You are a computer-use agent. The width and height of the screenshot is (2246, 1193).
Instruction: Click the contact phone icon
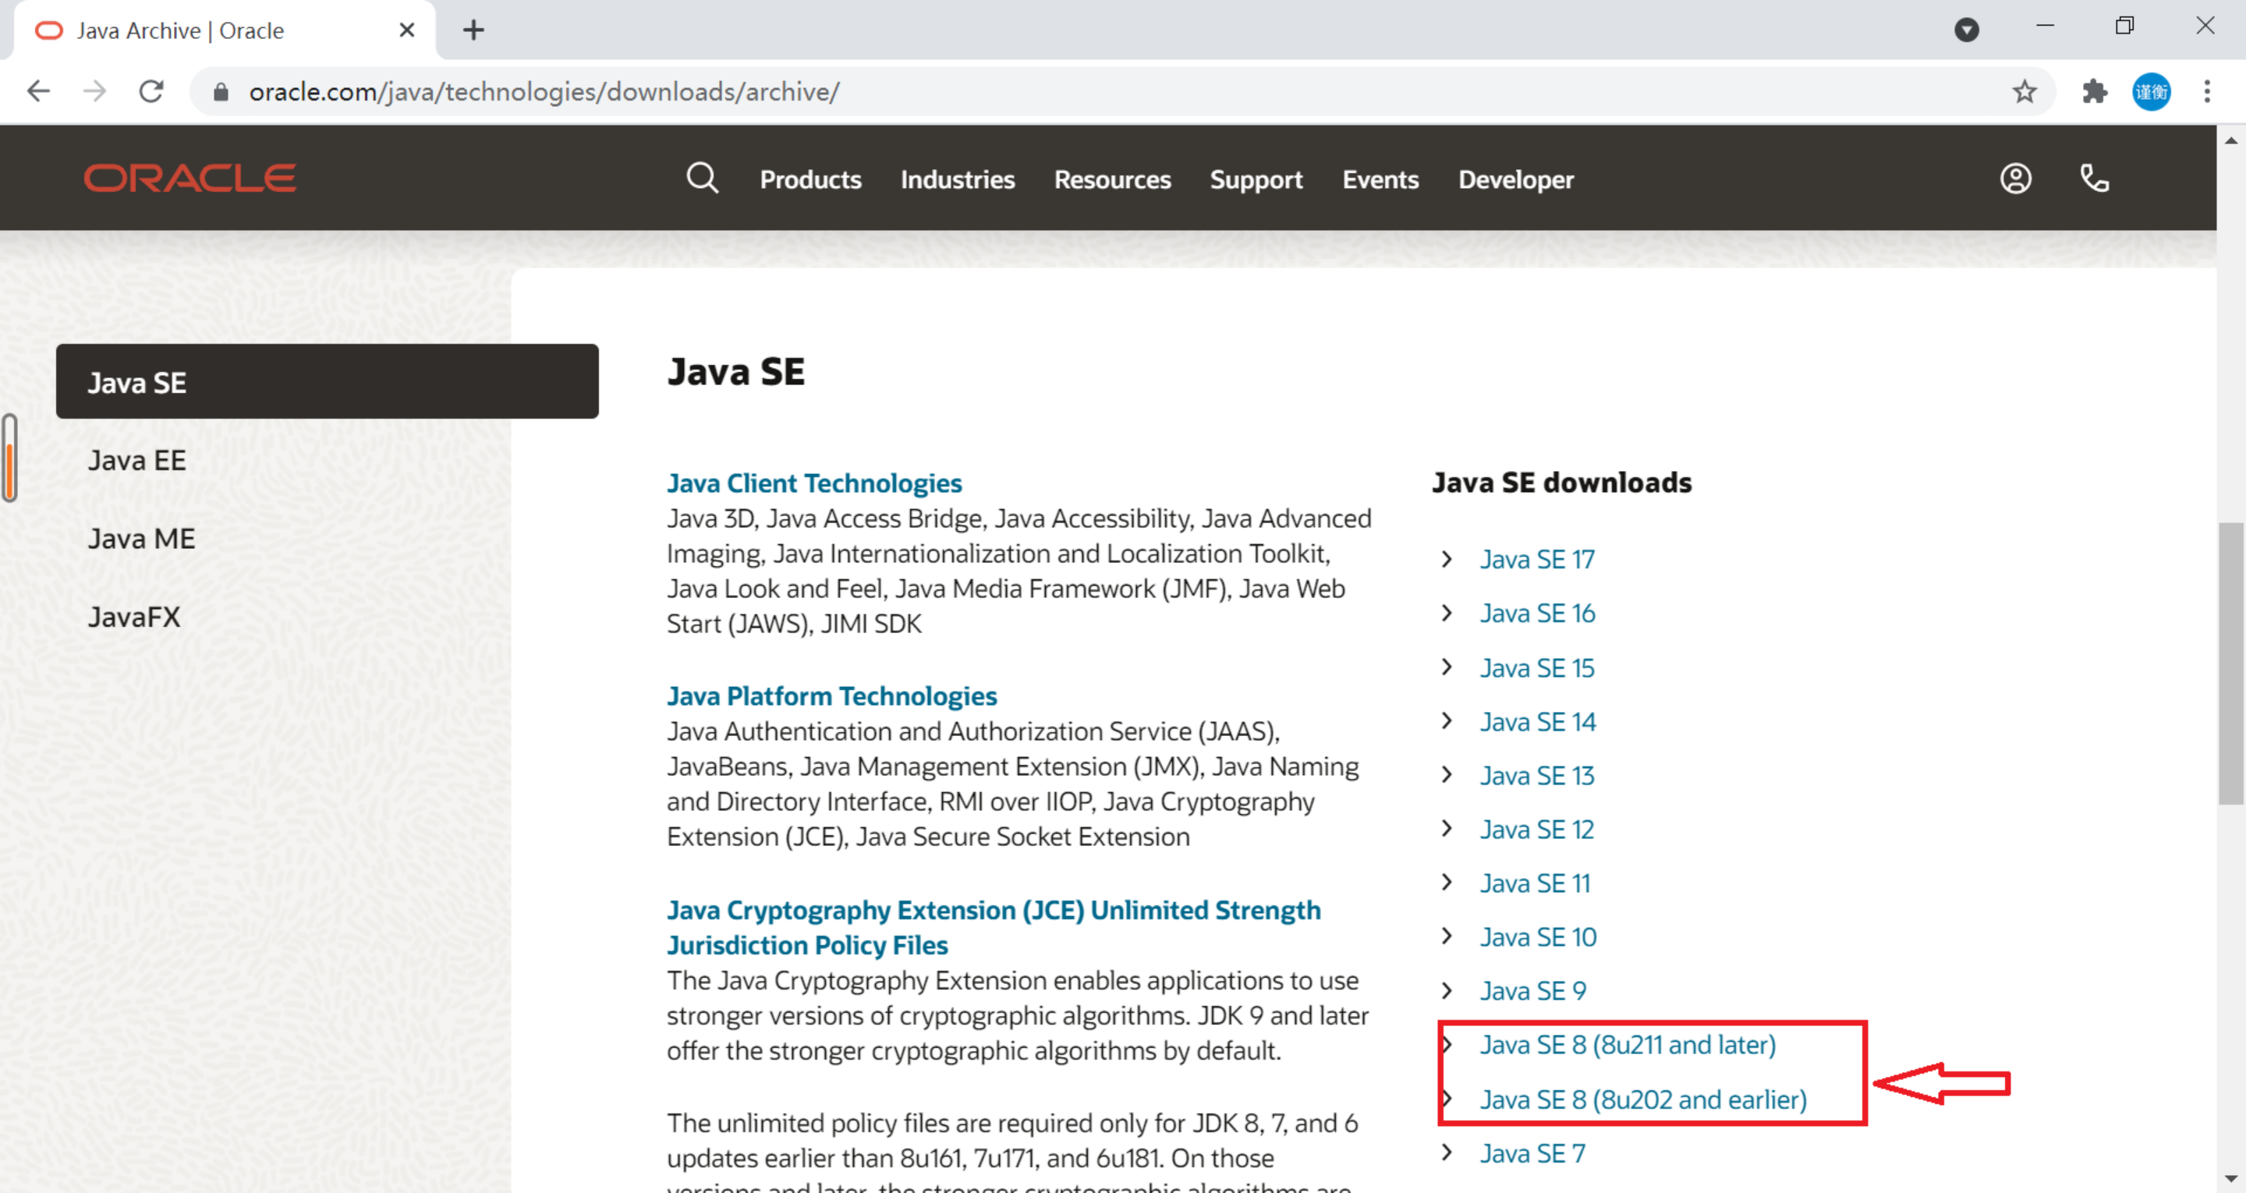2094,179
